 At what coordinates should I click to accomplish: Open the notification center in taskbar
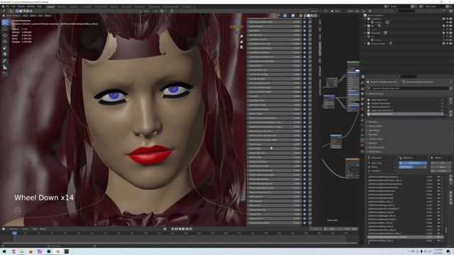pos(448,251)
